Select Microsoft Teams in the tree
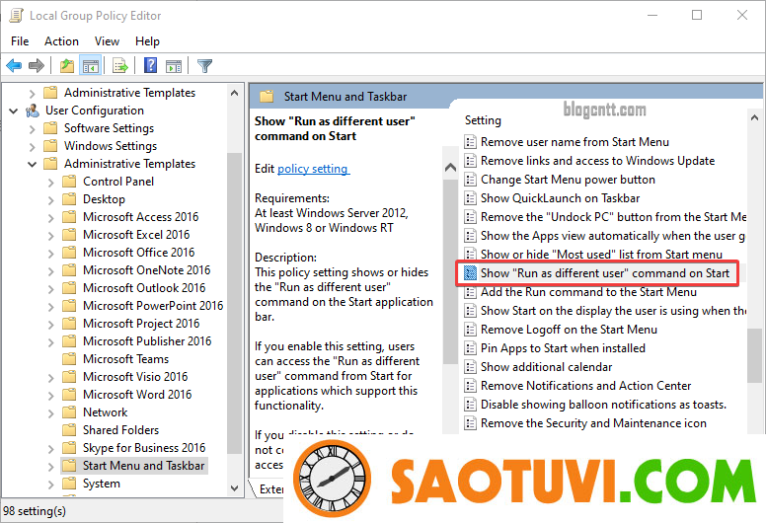The image size is (766, 523). click(x=125, y=359)
